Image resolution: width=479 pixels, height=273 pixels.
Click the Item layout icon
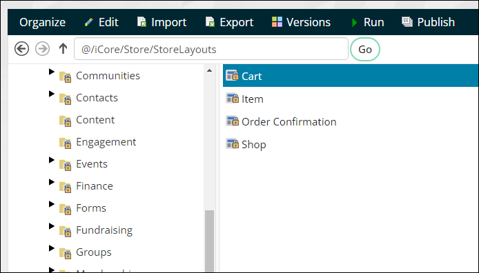coord(232,98)
